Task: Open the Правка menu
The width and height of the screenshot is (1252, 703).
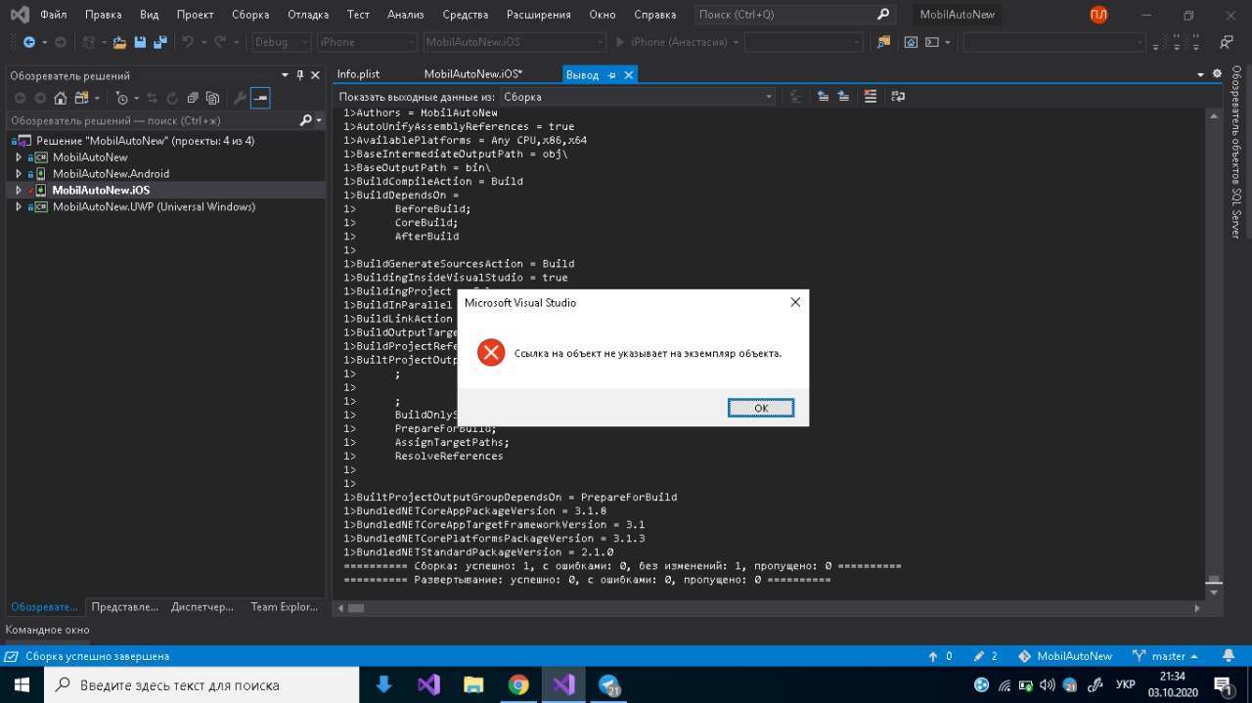Action: tap(104, 15)
